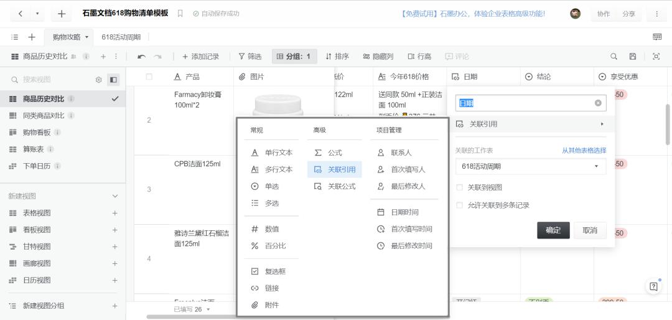Add a new 画廊视图 with plus
This screenshot has width=672, height=320.
click(x=115, y=263)
